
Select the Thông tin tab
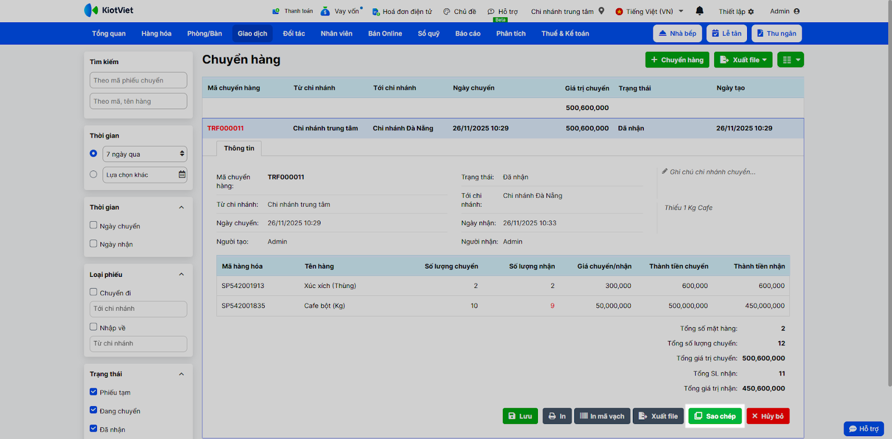[239, 148]
